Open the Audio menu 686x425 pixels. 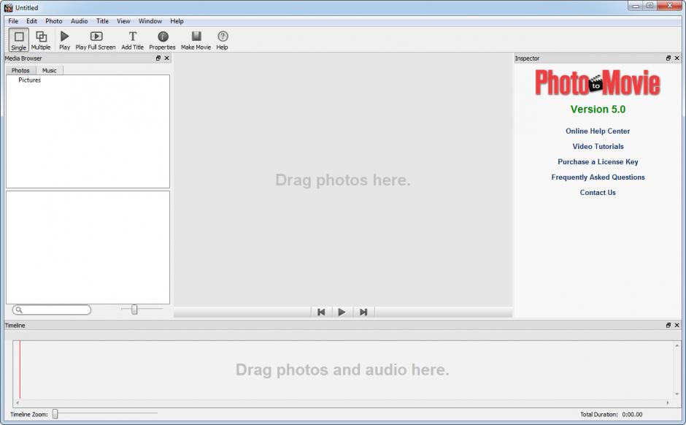pyautogui.click(x=80, y=21)
